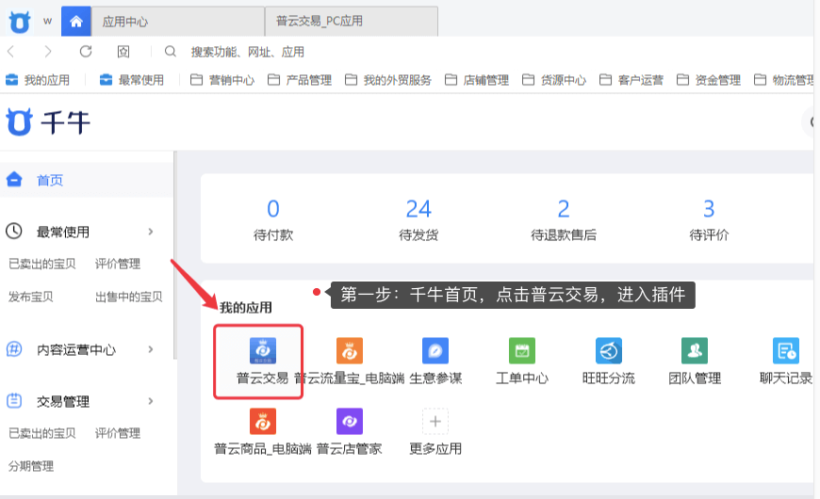Open 发布宝贝 link
820x499 pixels.
click(30, 297)
